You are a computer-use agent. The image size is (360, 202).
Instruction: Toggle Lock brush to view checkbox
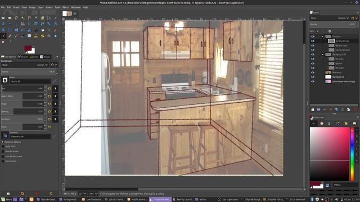click(x=3, y=156)
